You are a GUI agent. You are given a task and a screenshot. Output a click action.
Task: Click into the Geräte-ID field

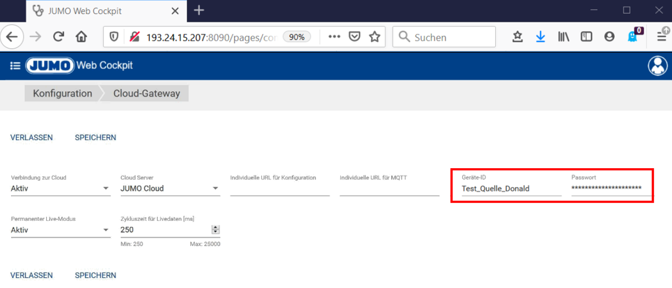click(x=510, y=189)
